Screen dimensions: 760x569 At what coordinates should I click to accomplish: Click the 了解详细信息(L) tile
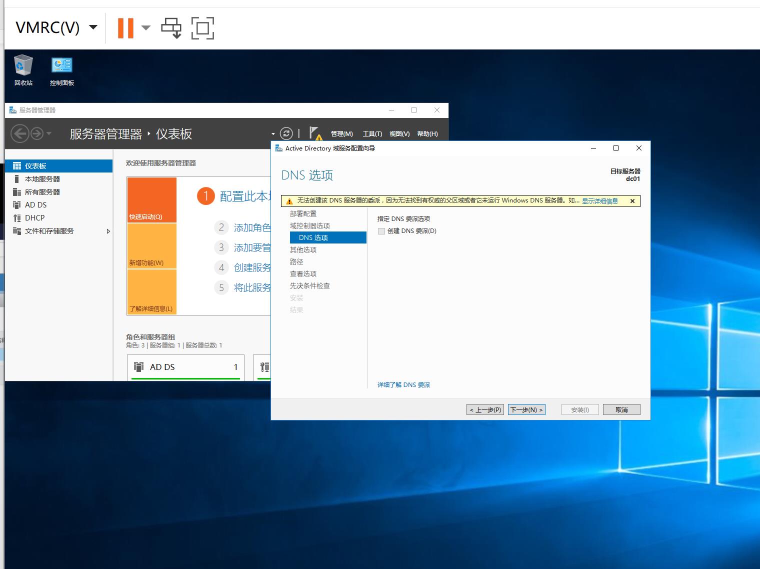(152, 292)
